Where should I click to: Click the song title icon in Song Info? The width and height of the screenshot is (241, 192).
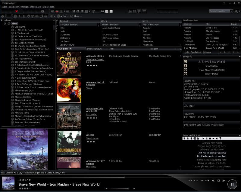click(185, 62)
